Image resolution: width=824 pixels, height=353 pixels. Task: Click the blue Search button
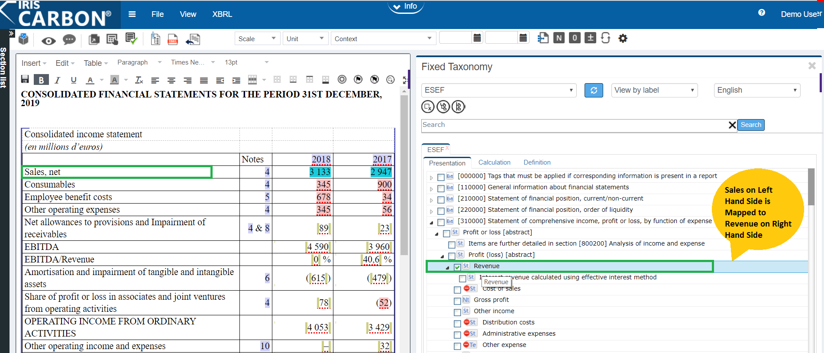[x=750, y=125]
